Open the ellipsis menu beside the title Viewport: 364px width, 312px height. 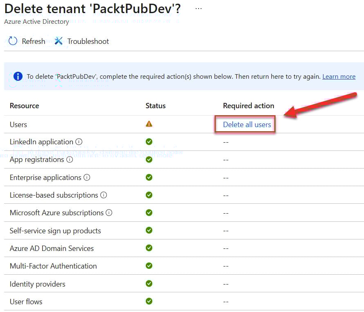[199, 9]
